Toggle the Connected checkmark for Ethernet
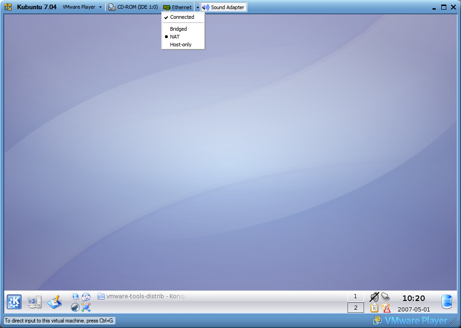 183,17
